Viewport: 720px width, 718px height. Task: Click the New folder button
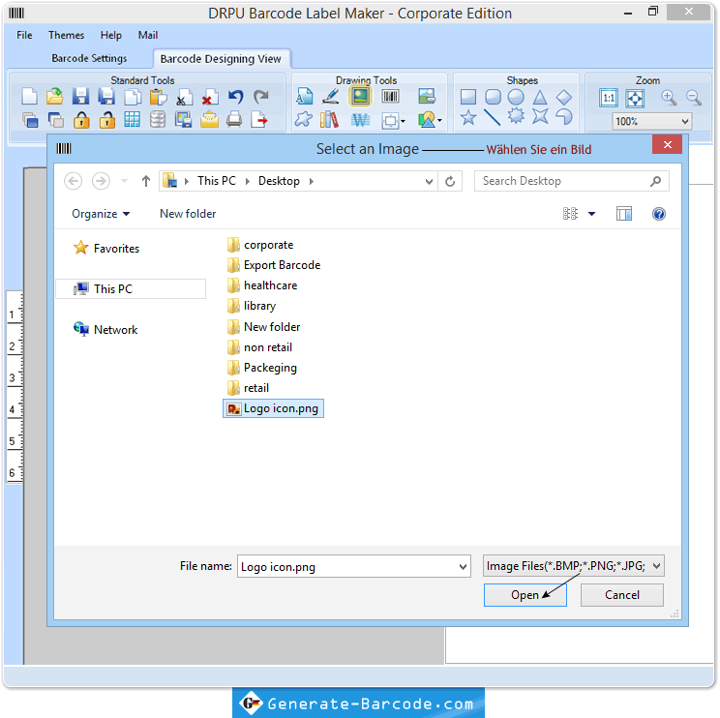188,214
